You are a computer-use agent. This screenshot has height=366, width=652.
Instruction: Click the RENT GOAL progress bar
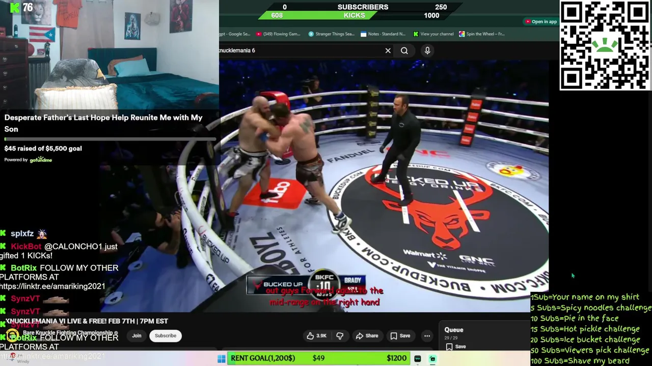point(319,358)
